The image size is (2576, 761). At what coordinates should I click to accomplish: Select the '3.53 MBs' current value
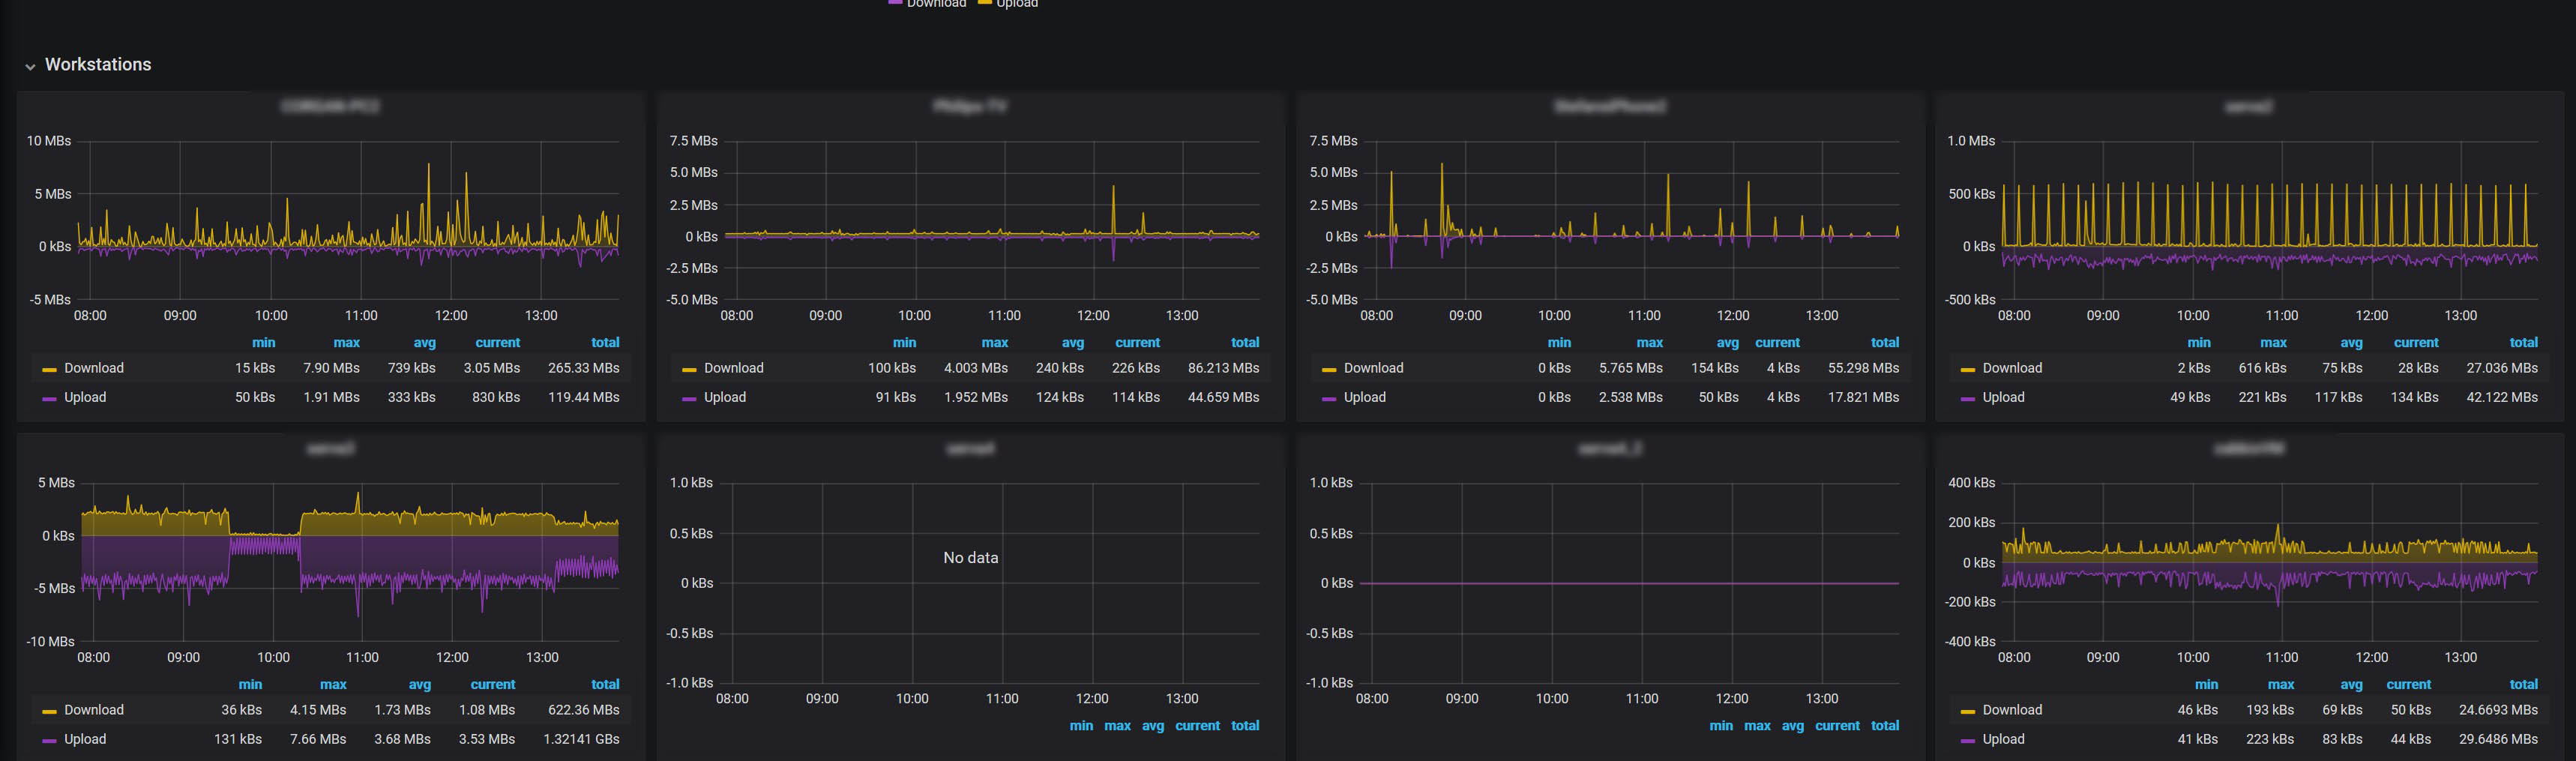[486, 739]
